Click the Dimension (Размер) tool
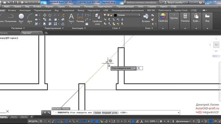The image size is (221, 124). pyautogui.click(x=80, y=18)
